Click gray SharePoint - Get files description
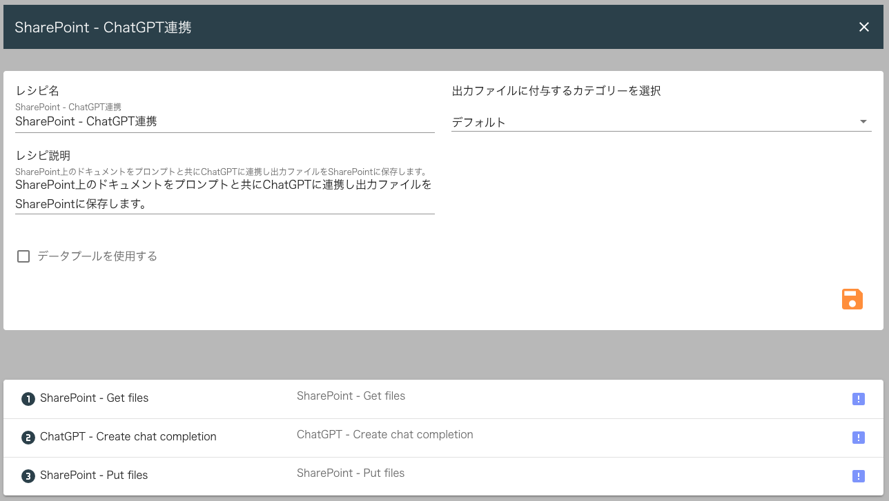 pyautogui.click(x=351, y=396)
